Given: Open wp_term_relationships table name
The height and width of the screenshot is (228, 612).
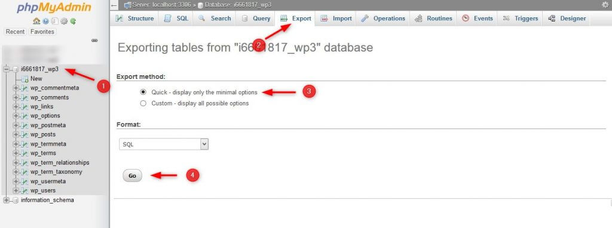Looking at the screenshot, I should [x=60, y=162].
